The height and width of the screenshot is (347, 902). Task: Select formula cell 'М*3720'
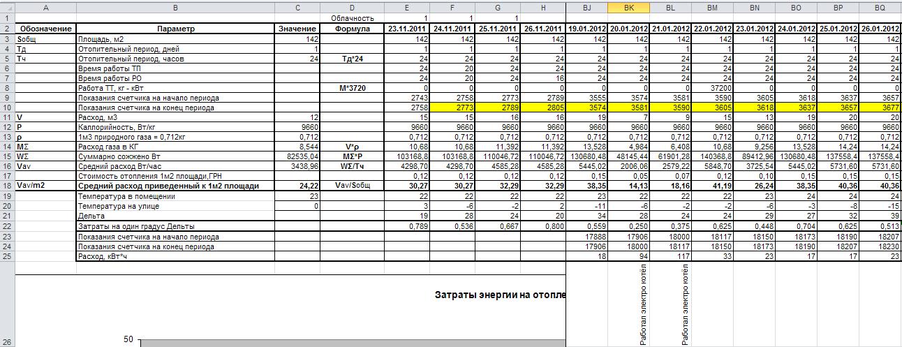click(353, 89)
